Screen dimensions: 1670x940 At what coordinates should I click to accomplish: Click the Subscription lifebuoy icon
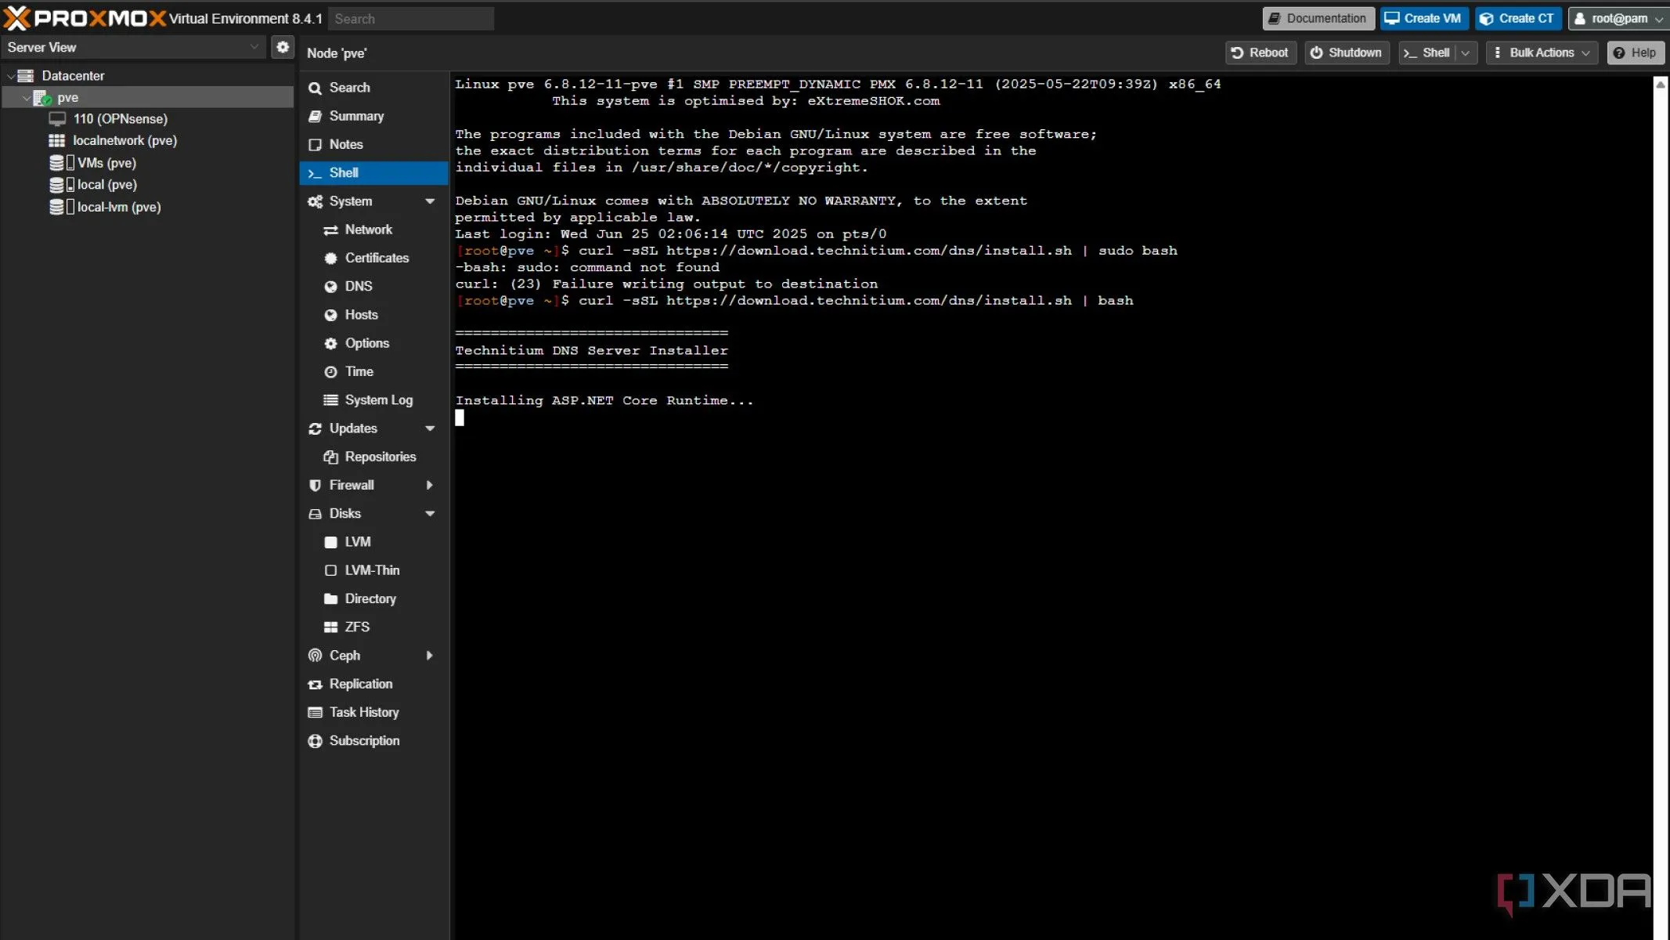(x=315, y=741)
